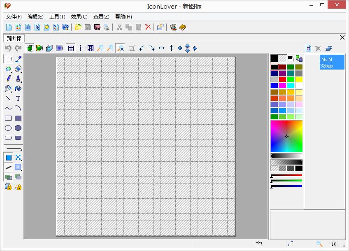Pick a color from the rainbow gradient picker
349x251 pixels.
[286, 136]
